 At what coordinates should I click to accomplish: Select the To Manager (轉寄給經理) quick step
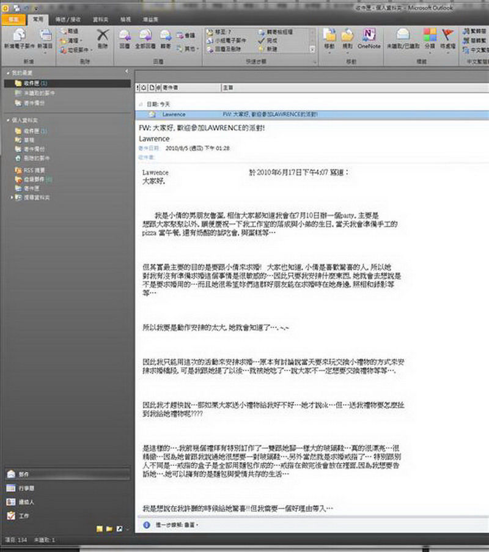[x=275, y=32]
